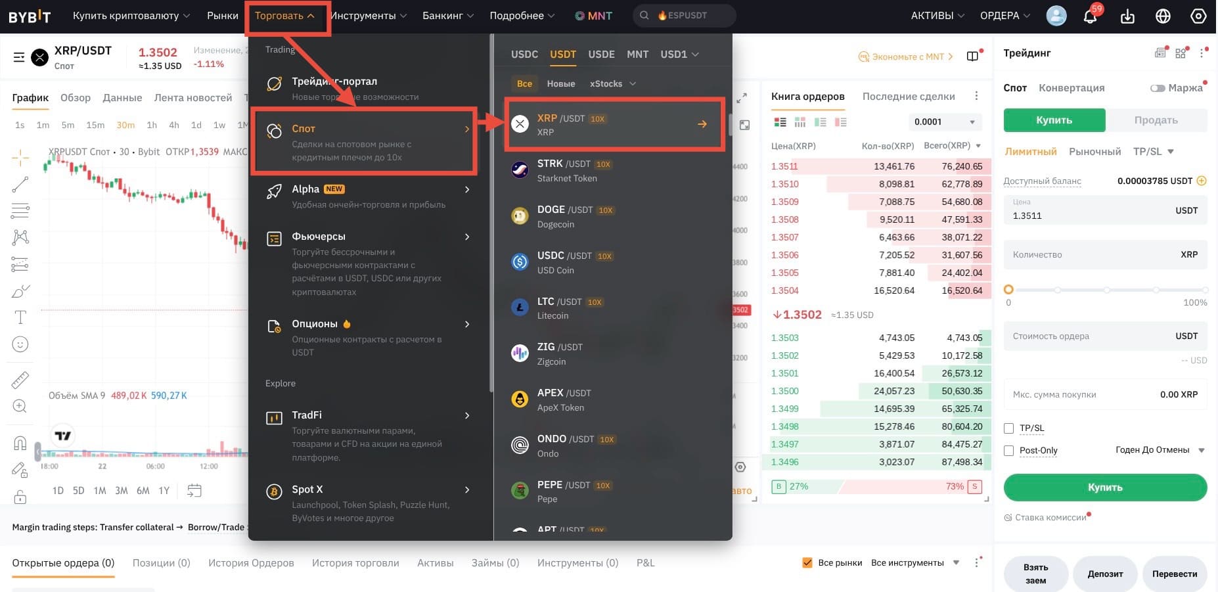Open the pair list hamburger icon

pos(19,58)
